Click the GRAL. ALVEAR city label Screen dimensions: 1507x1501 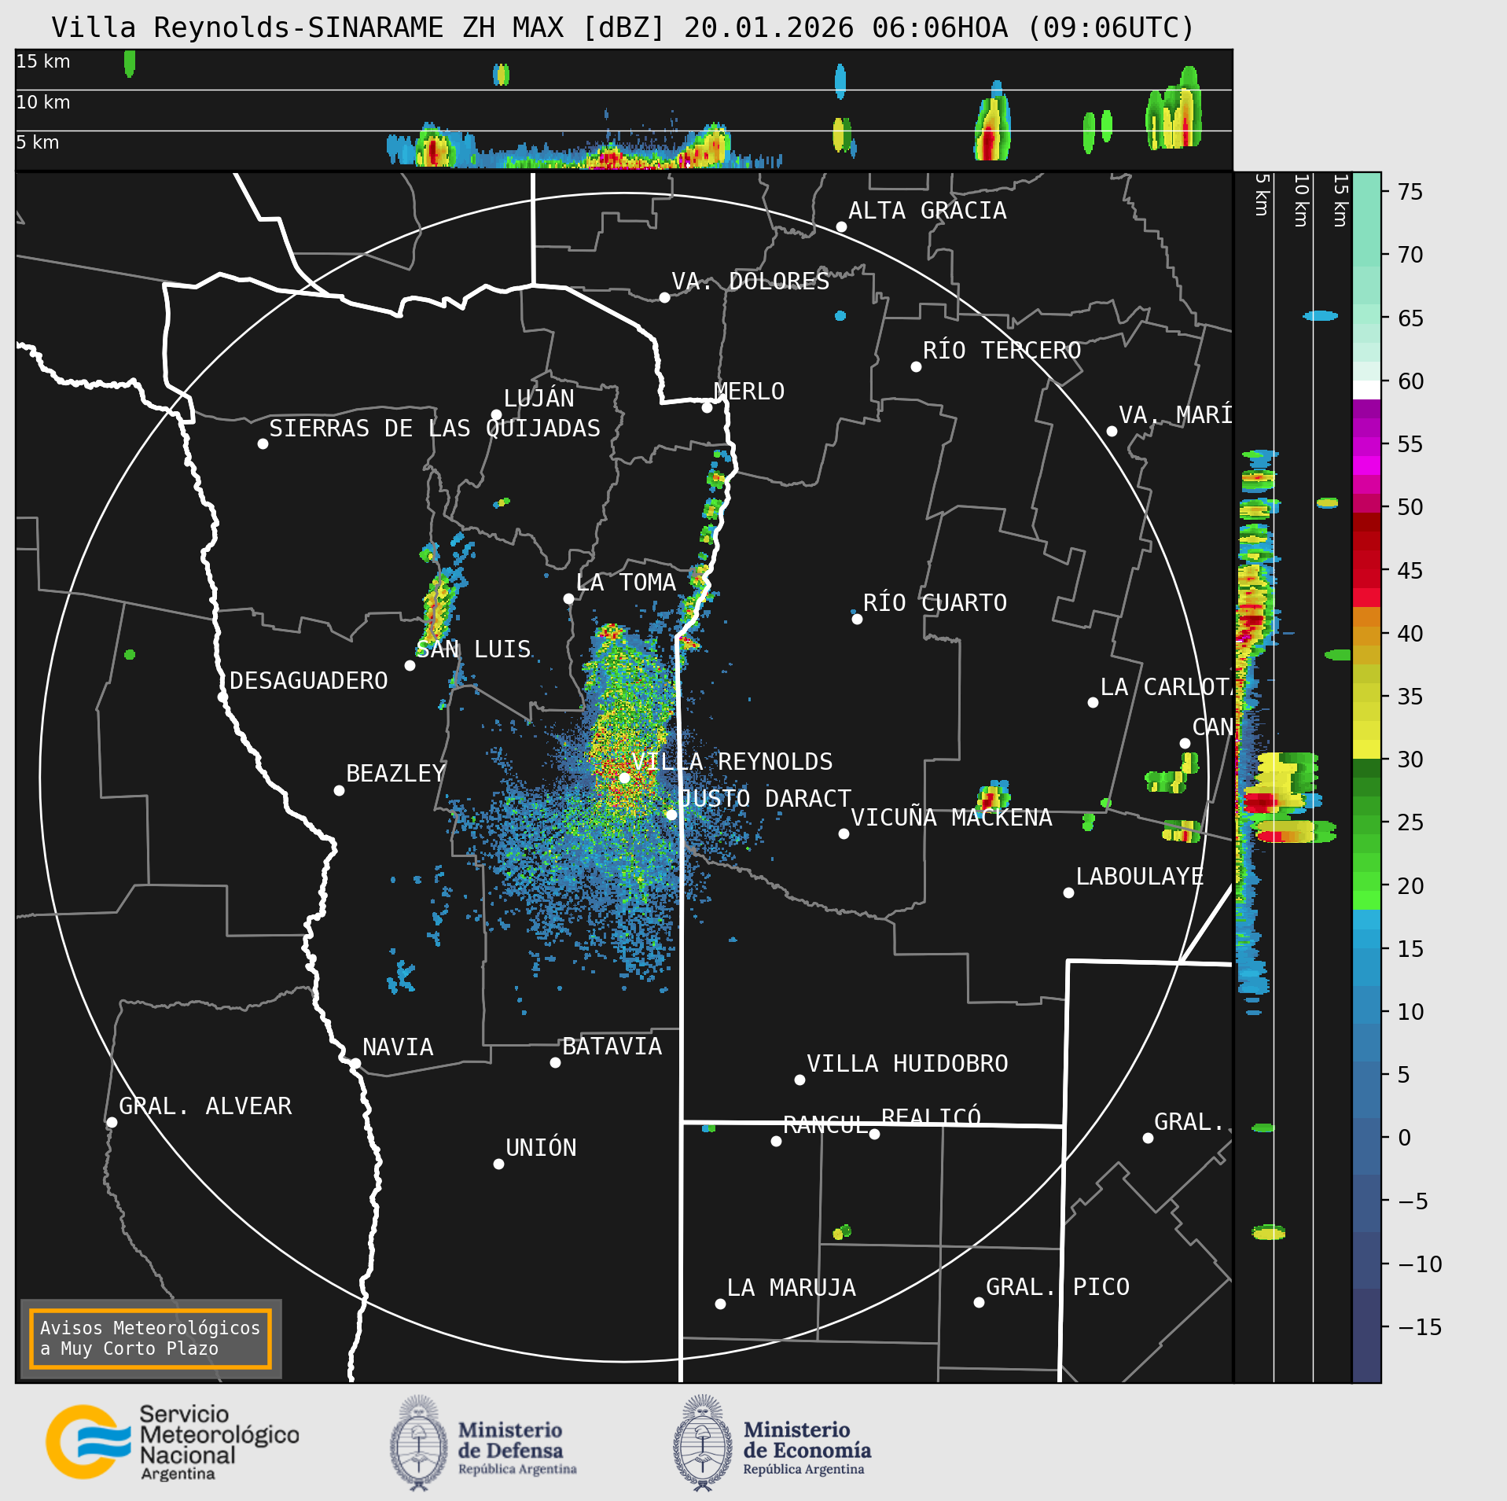point(205,1106)
